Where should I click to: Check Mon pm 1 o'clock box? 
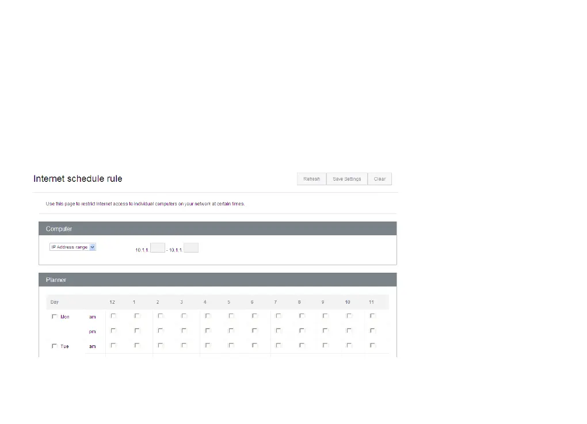pyautogui.click(x=137, y=331)
